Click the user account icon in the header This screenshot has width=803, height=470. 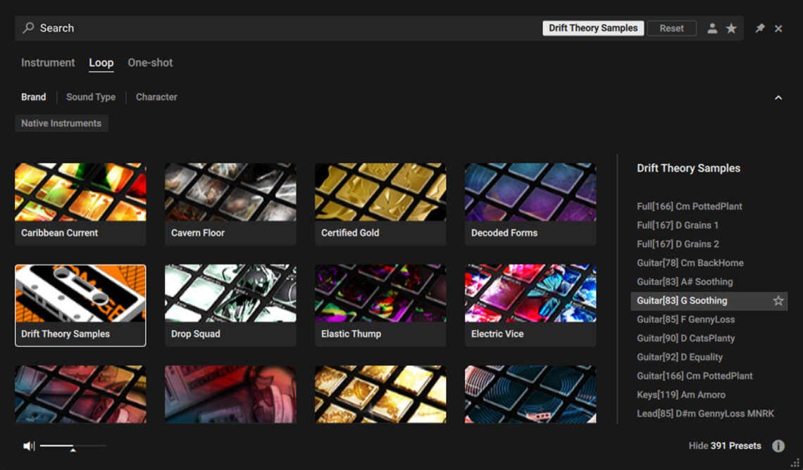click(712, 28)
